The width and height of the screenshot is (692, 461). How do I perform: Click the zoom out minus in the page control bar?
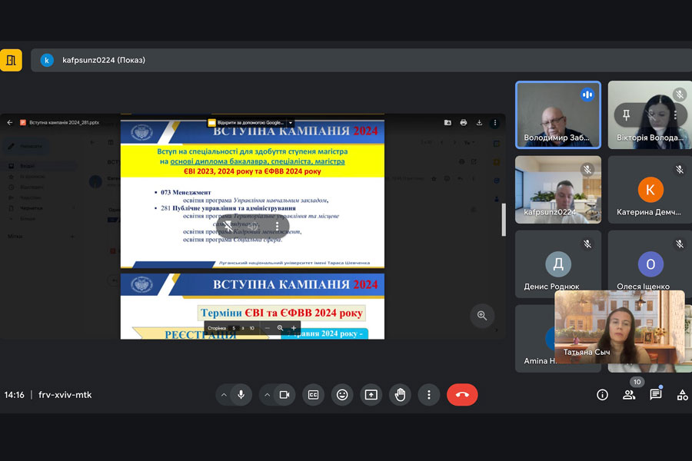267,328
